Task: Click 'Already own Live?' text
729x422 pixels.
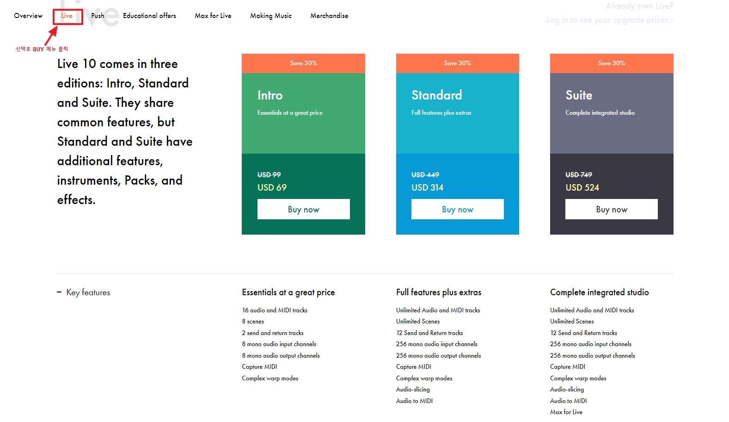Action: coord(639,6)
